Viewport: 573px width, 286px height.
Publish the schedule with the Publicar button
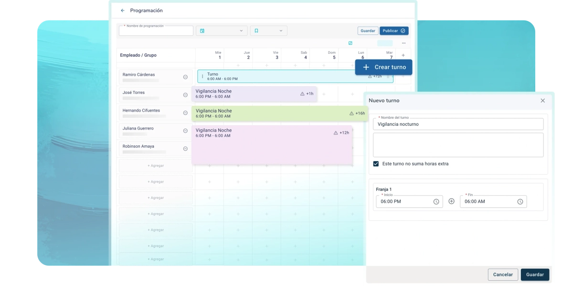[x=394, y=31]
